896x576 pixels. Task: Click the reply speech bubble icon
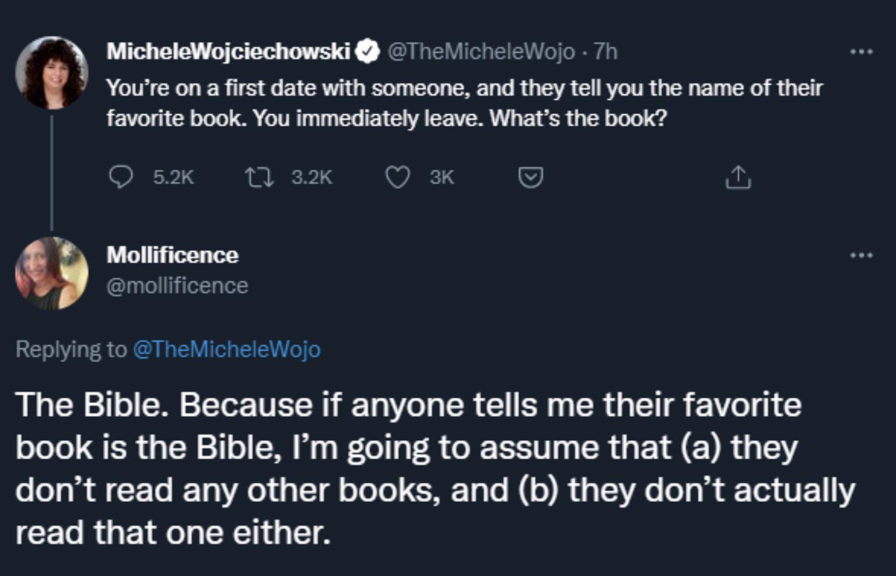[121, 177]
